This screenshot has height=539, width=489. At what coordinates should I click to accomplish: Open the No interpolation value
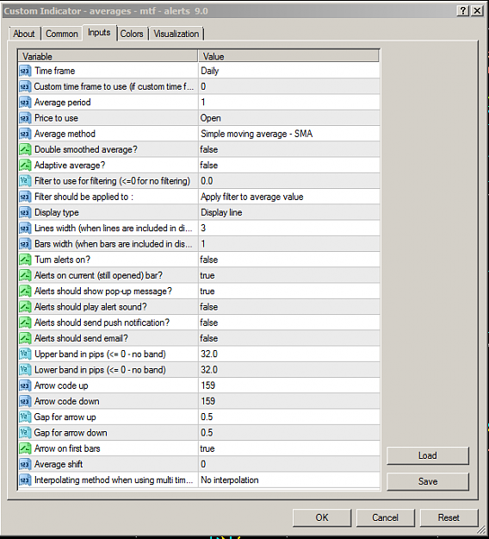[x=289, y=480]
